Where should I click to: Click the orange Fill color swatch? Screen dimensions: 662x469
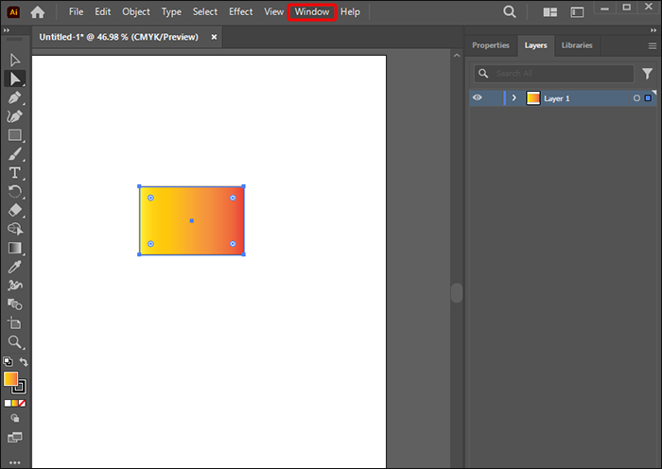point(11,379)
